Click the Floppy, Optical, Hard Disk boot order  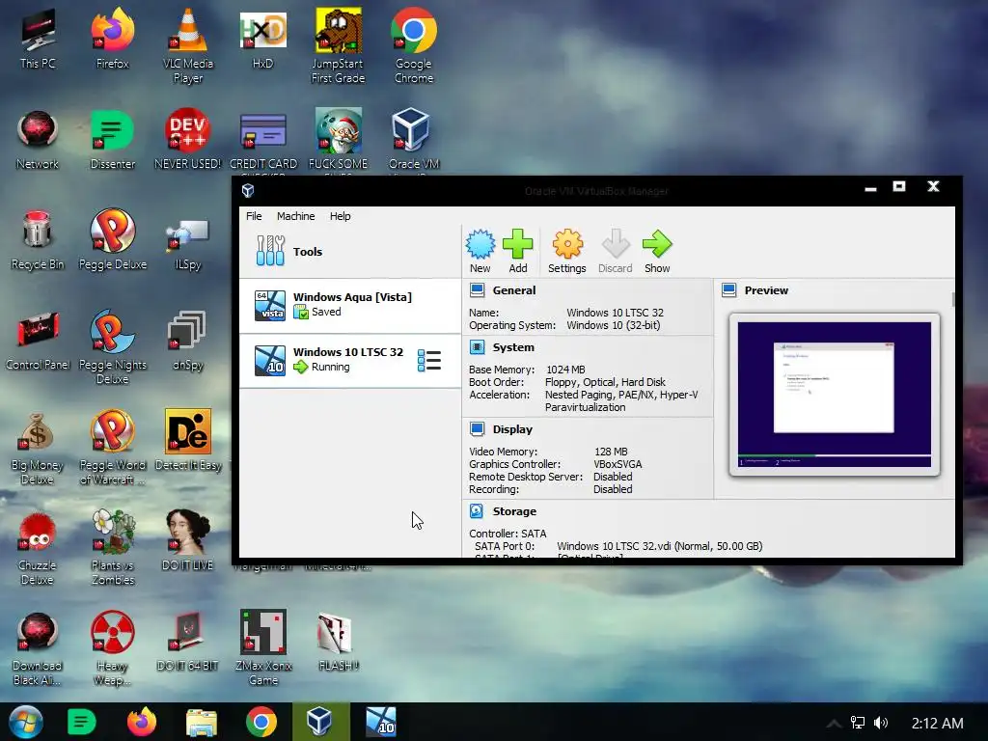(605, 382)
